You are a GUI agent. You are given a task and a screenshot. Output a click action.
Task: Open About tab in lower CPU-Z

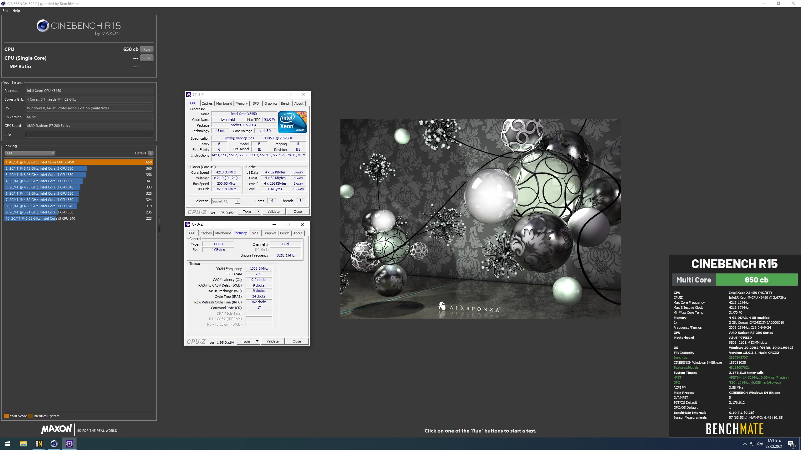[298, 233]
